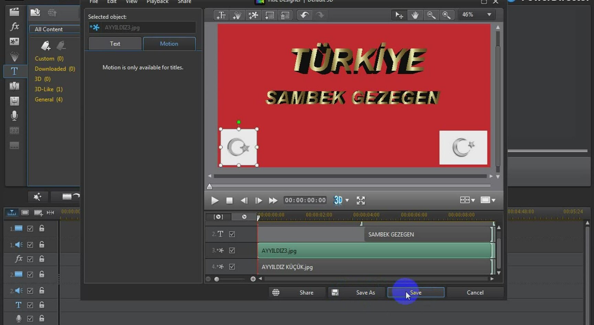The width and height of the screenshot is (594, 325).
Task: Select the Custom (0) category
Action: [49, 58]
